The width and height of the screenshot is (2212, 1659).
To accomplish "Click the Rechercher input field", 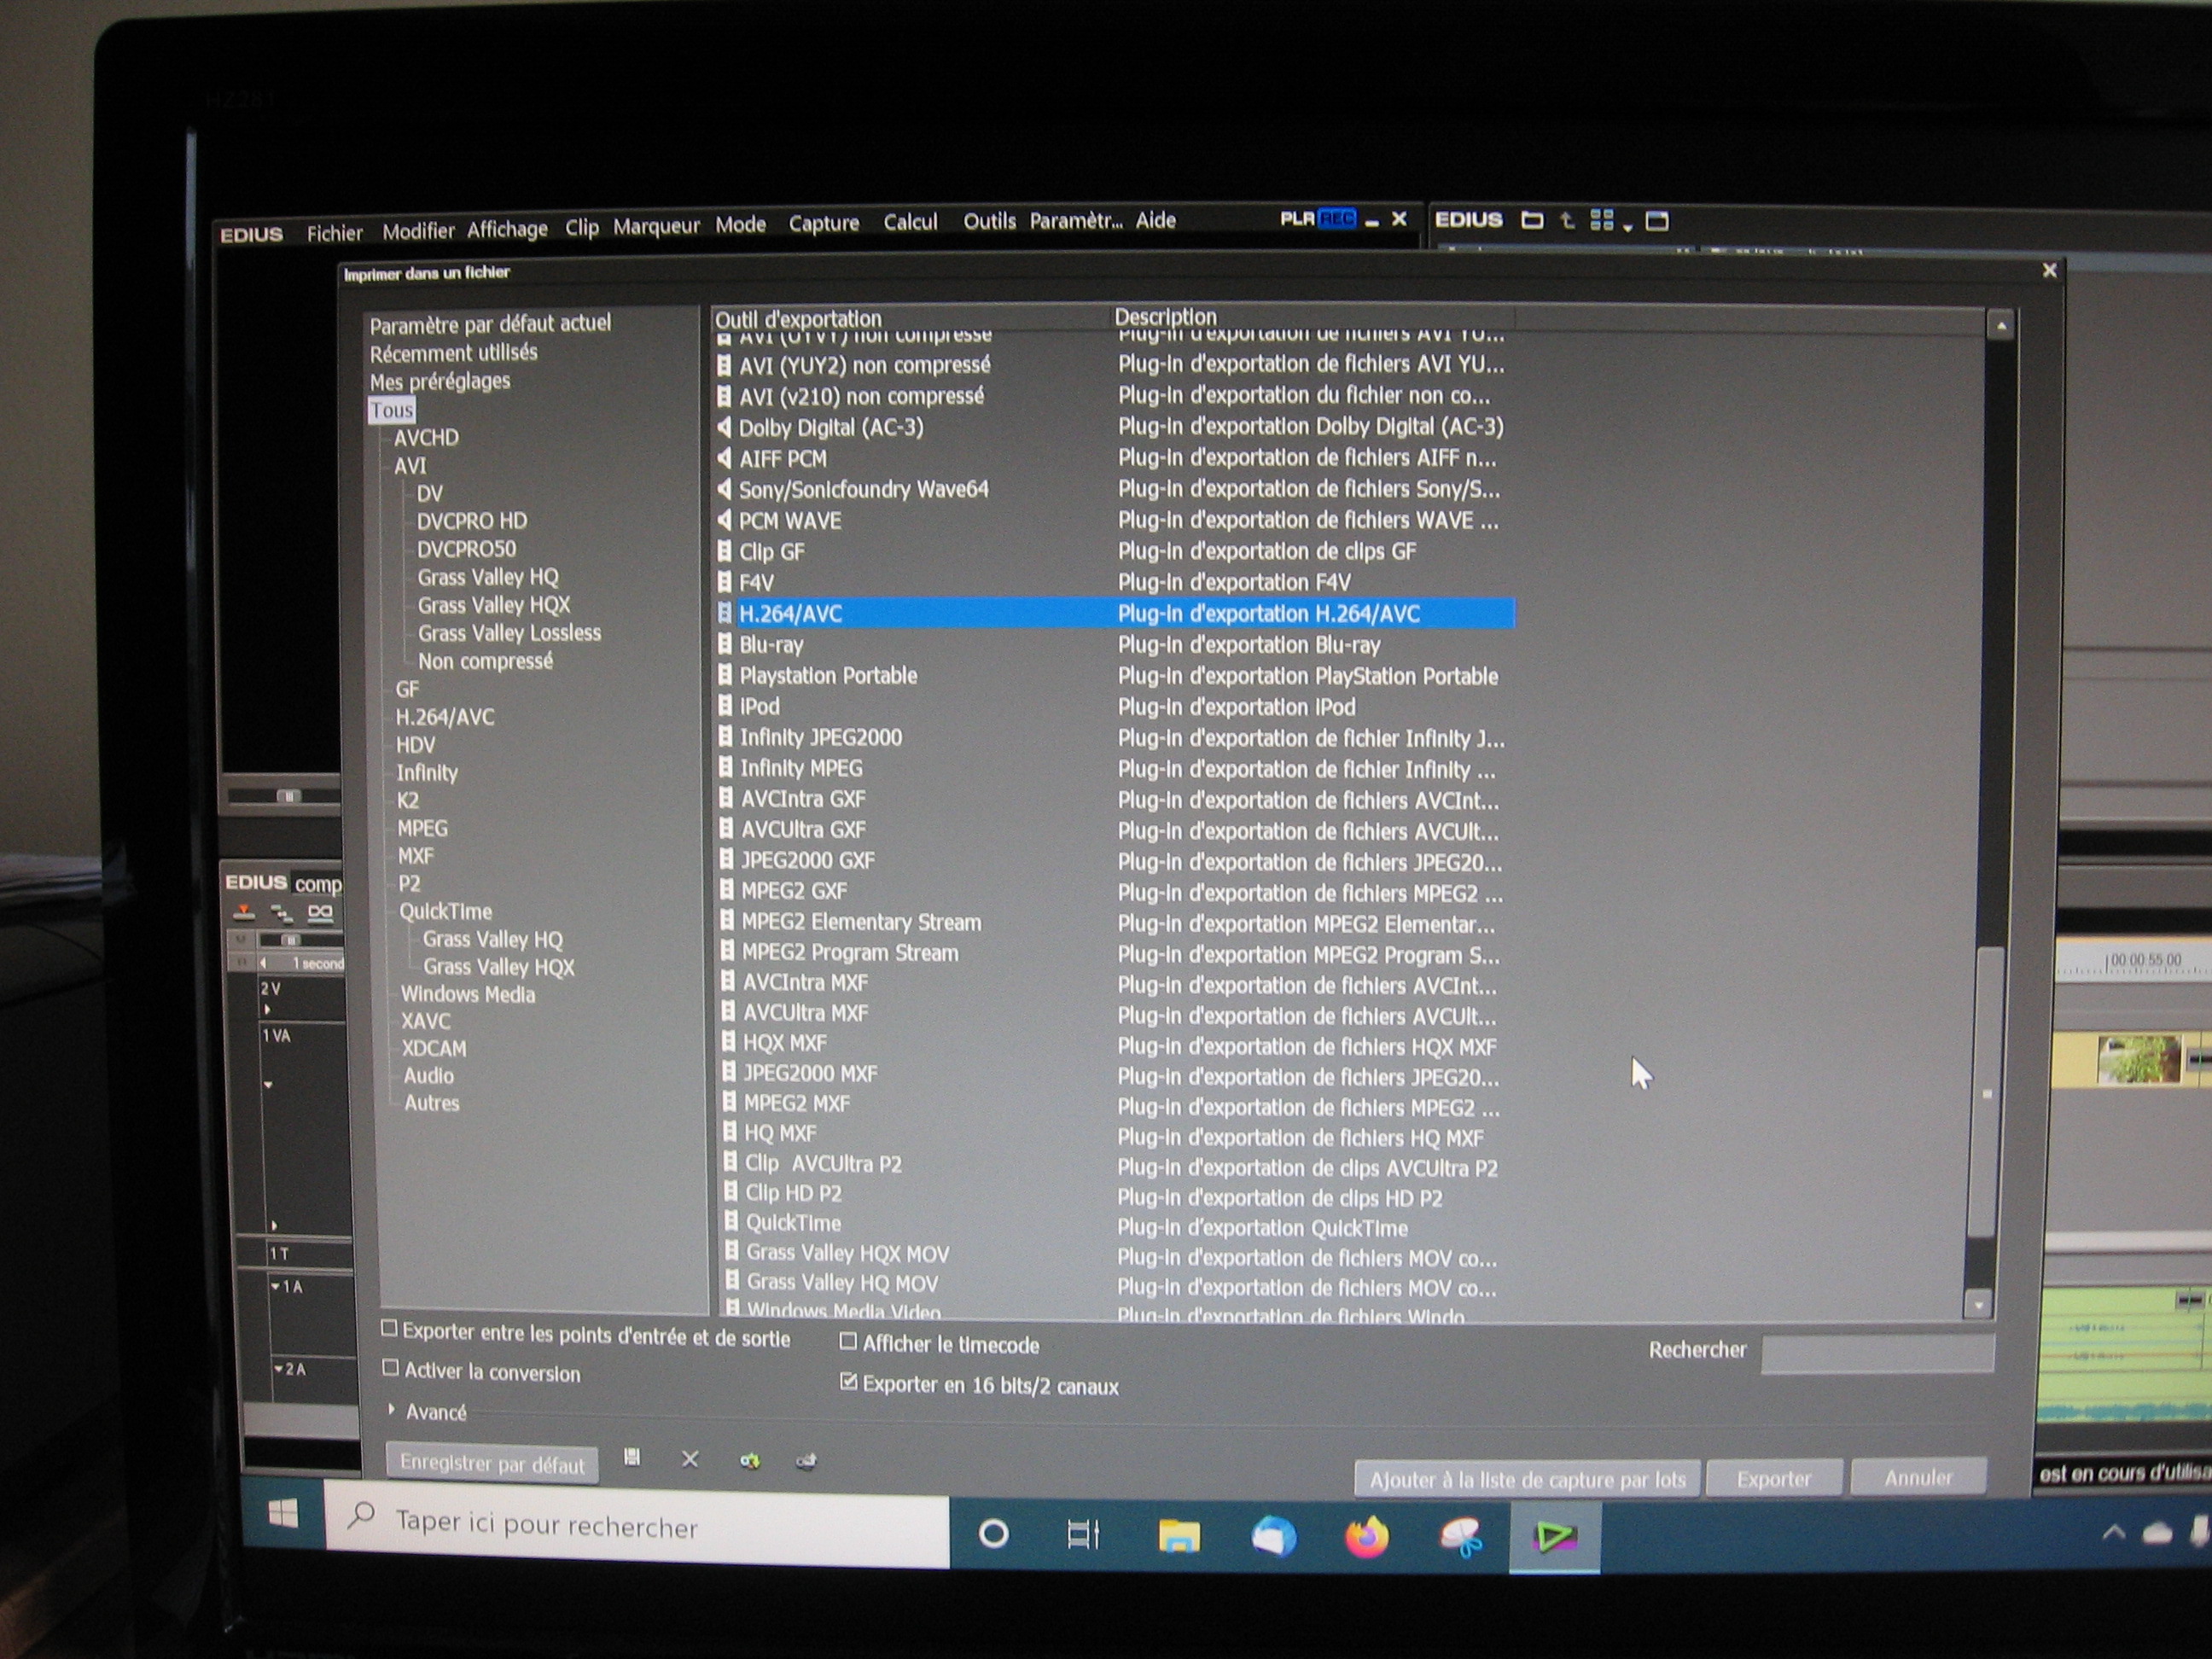I will click(1877, 1353).
